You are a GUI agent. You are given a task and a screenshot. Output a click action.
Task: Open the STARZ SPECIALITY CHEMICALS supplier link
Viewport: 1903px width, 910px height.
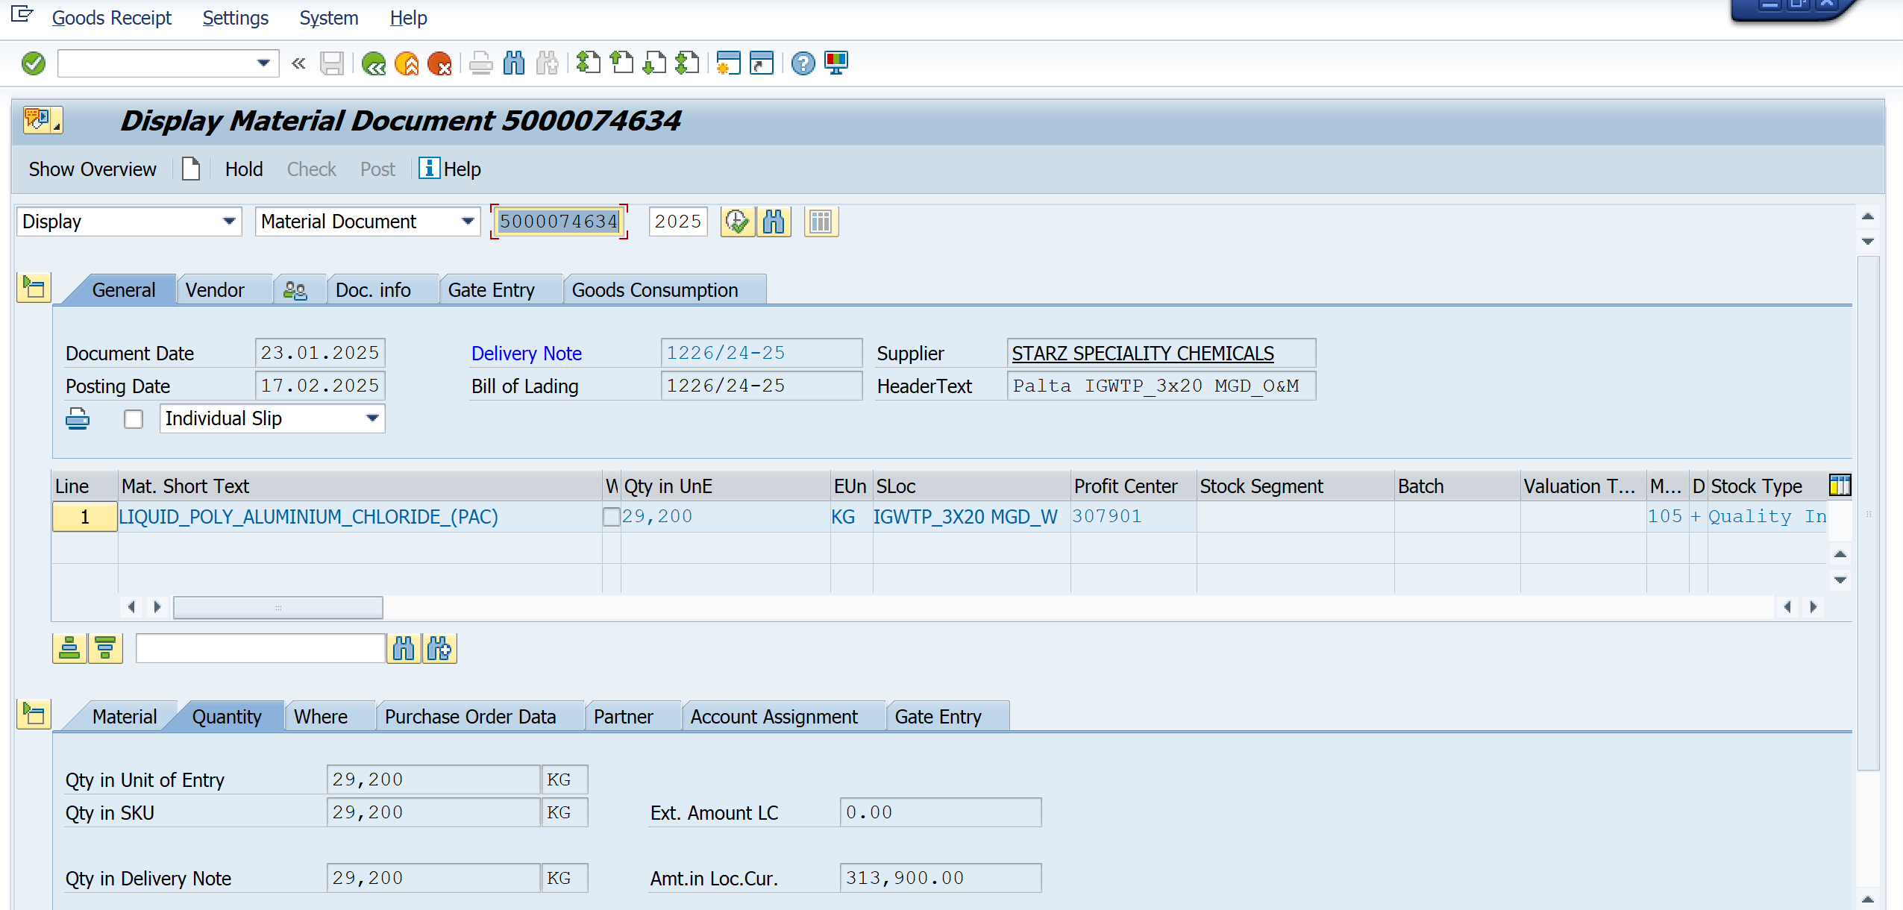pos(1142,354)
